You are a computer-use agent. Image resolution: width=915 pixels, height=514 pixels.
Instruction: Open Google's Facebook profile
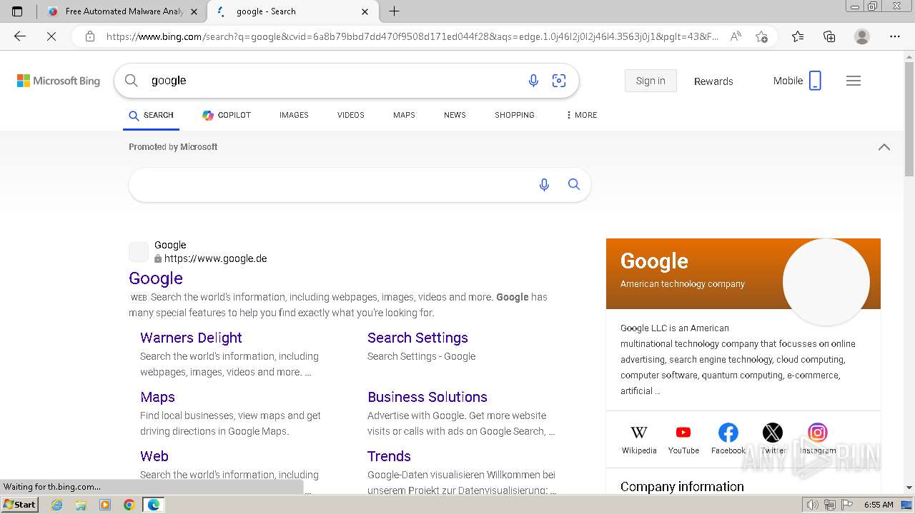point(728,439)
